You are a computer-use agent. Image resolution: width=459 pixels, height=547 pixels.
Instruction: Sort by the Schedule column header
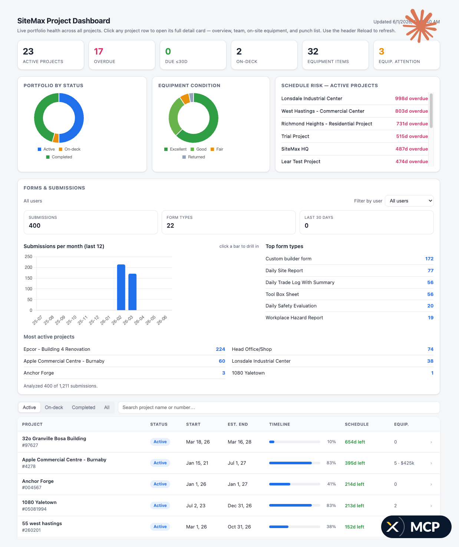click(357, 424)
